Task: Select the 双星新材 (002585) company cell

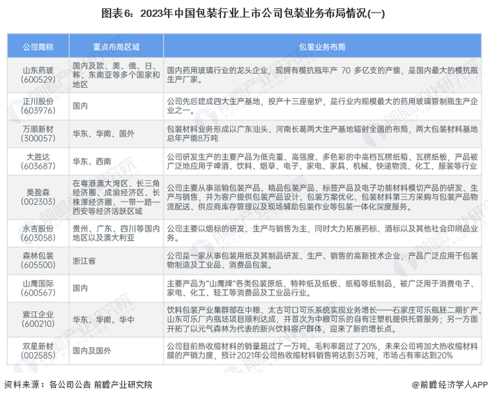Action: pyautogui.click(x=38, y=351)
